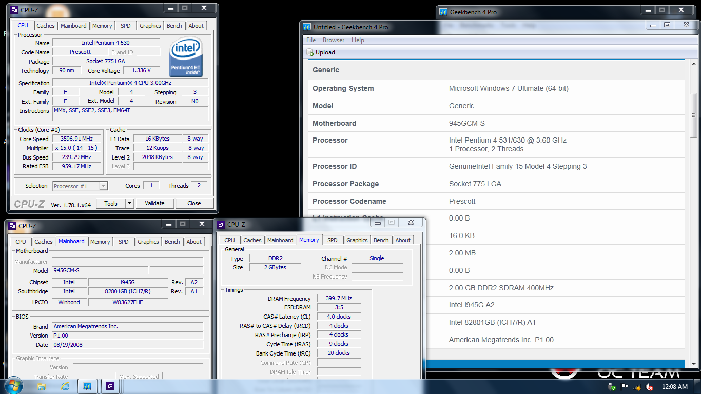Launch Internet Explorer from the taskbar
The image size is (701, 394).
[65, 386]
